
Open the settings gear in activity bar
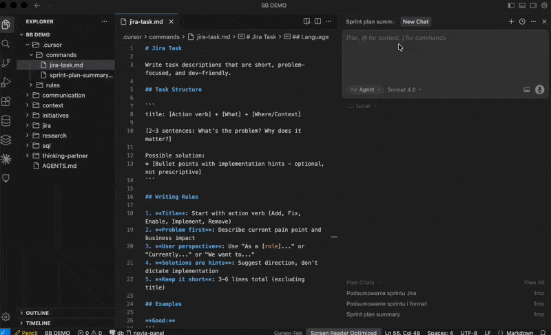[x=6, y=317]
